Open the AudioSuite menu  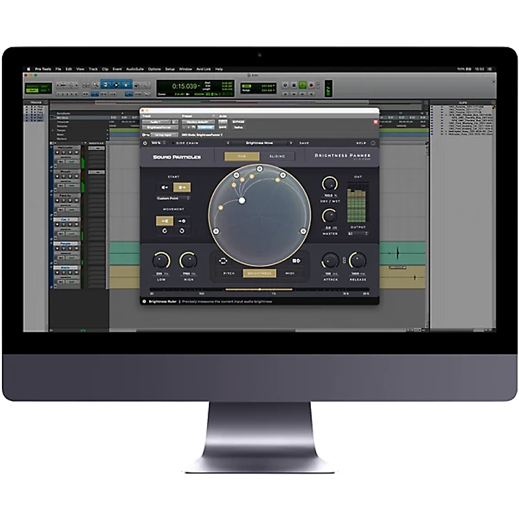tap(133, 69)
